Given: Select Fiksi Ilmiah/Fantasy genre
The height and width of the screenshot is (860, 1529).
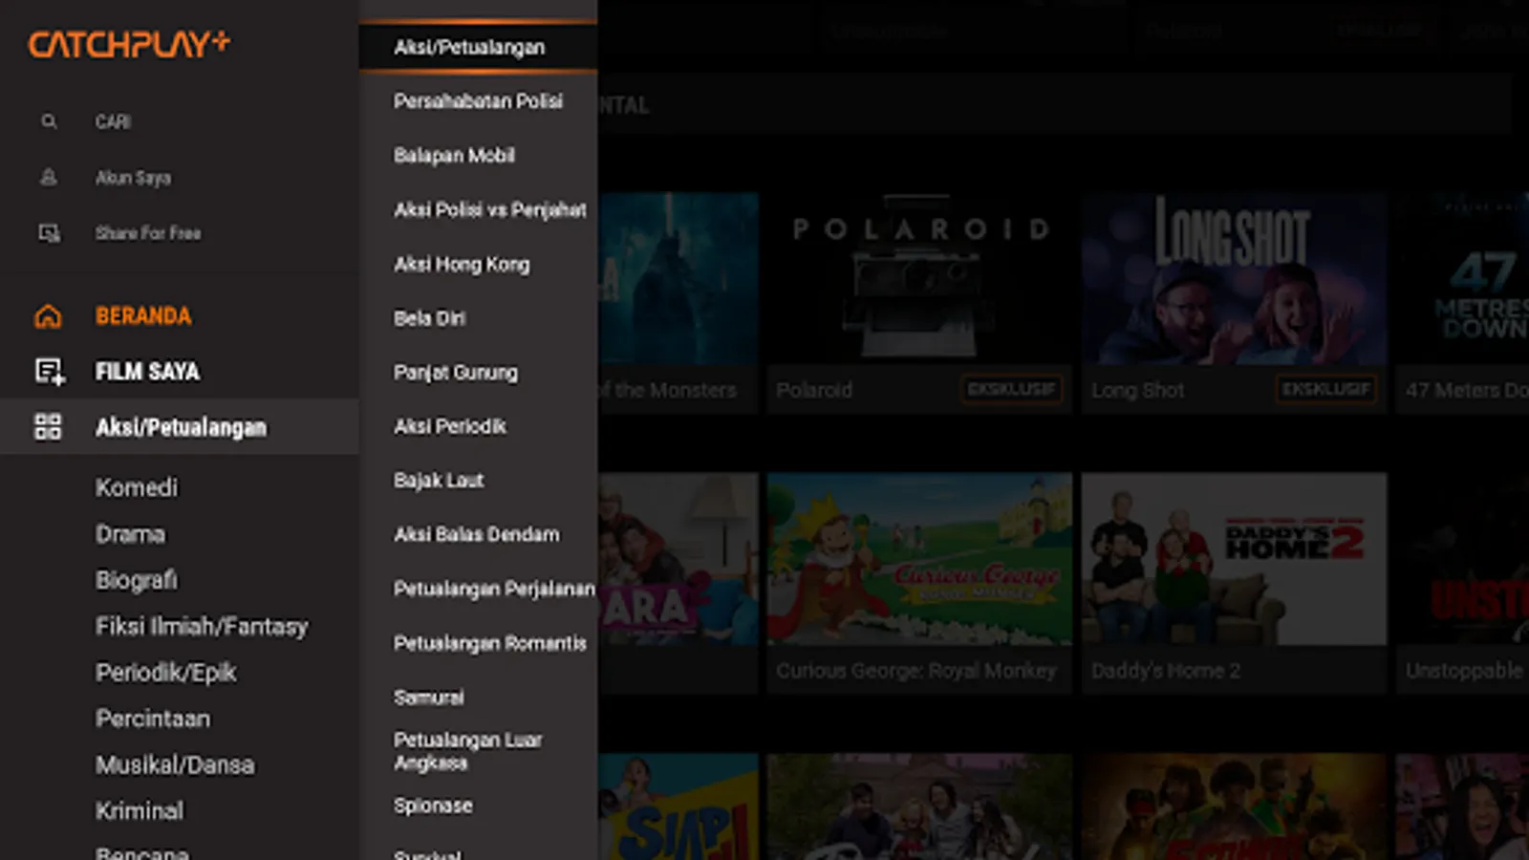Looking at the screenshot, I should 202,627.
